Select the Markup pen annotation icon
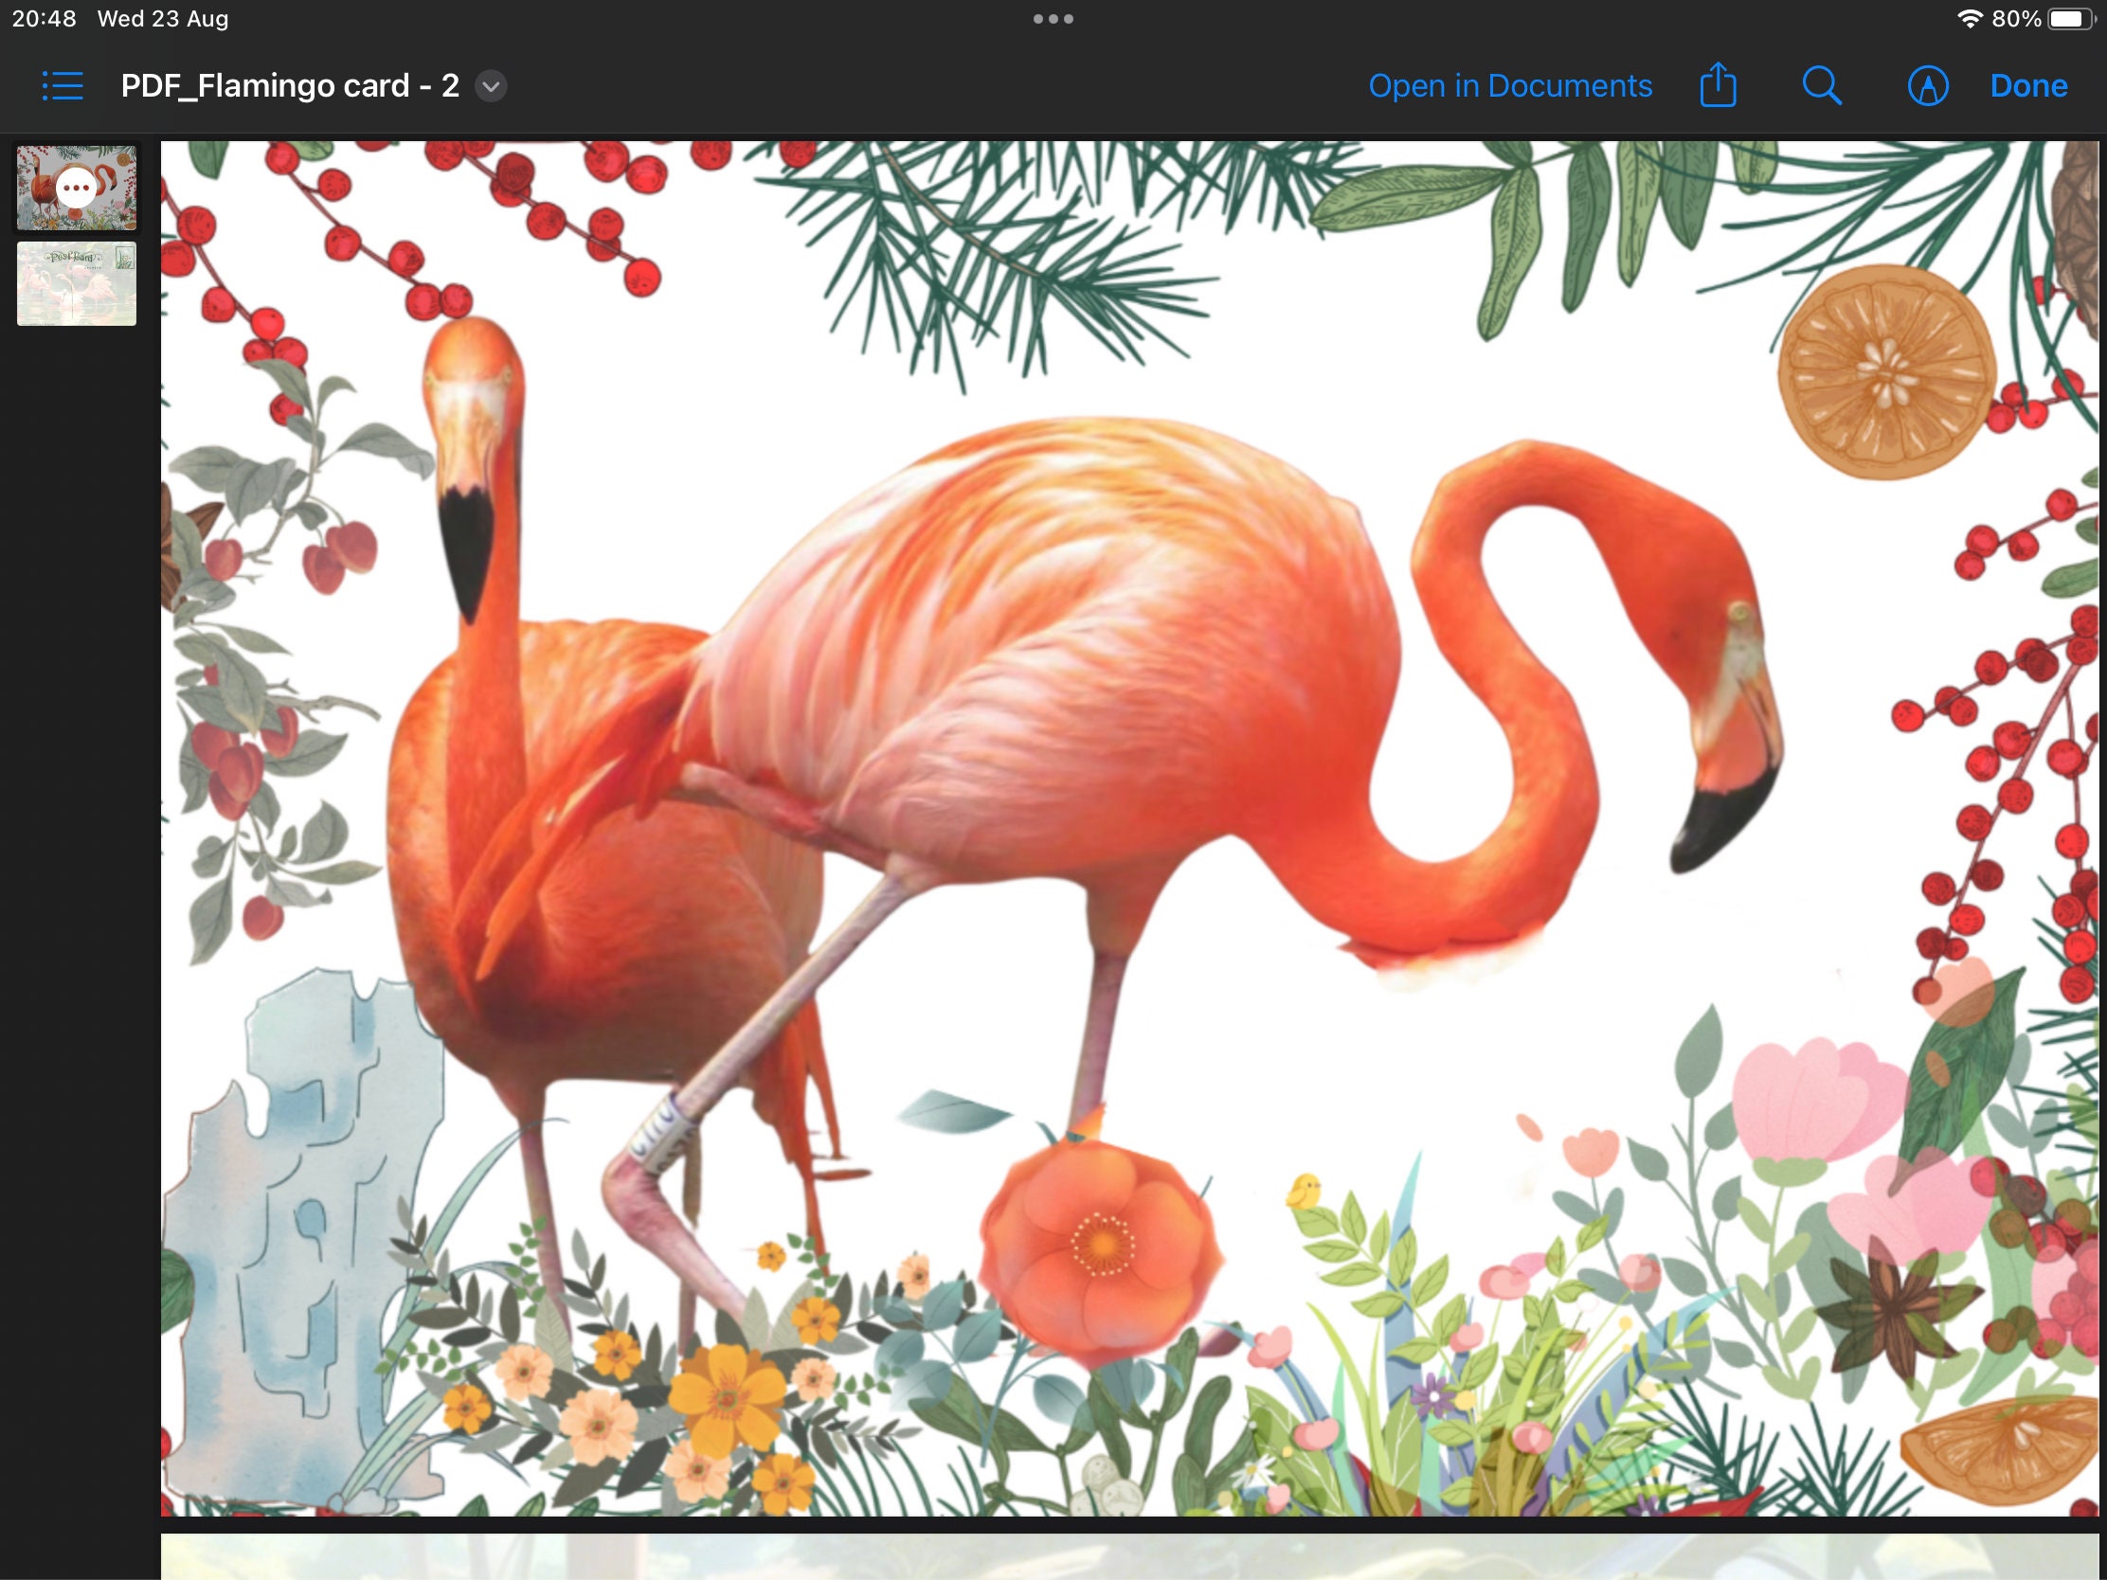 pos(1926,84)
